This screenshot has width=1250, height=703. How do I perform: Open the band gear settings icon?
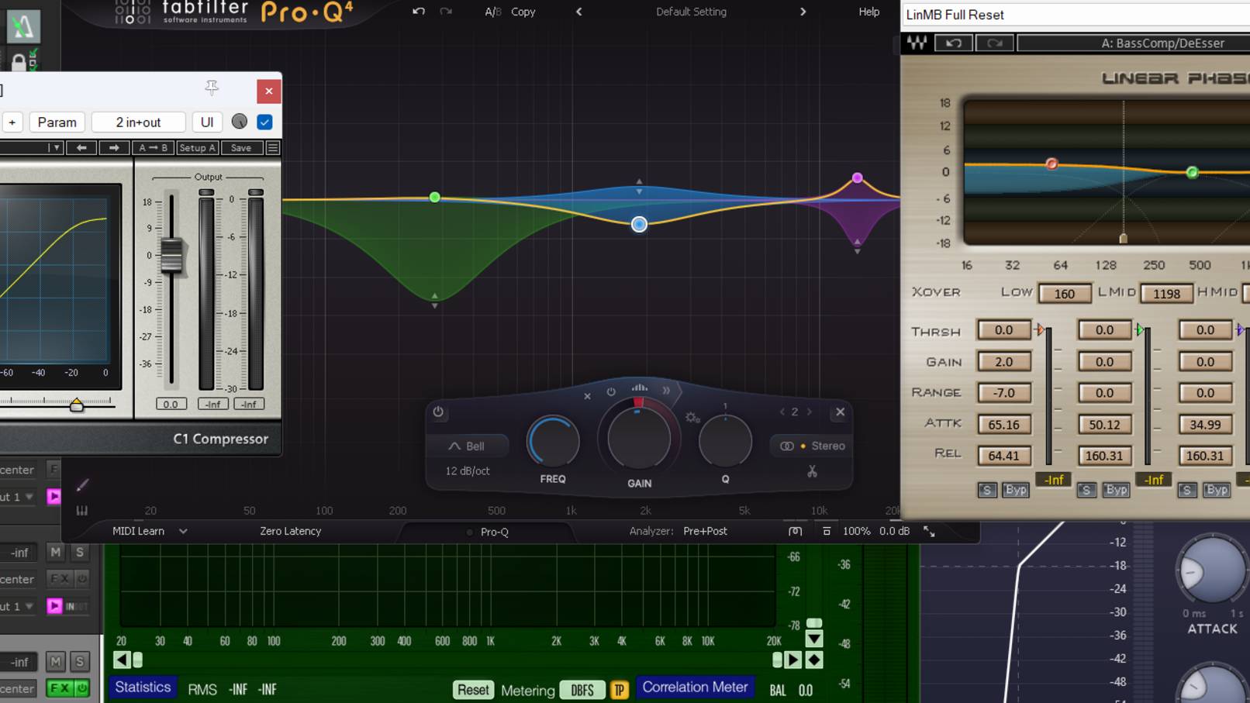[692, 418]
